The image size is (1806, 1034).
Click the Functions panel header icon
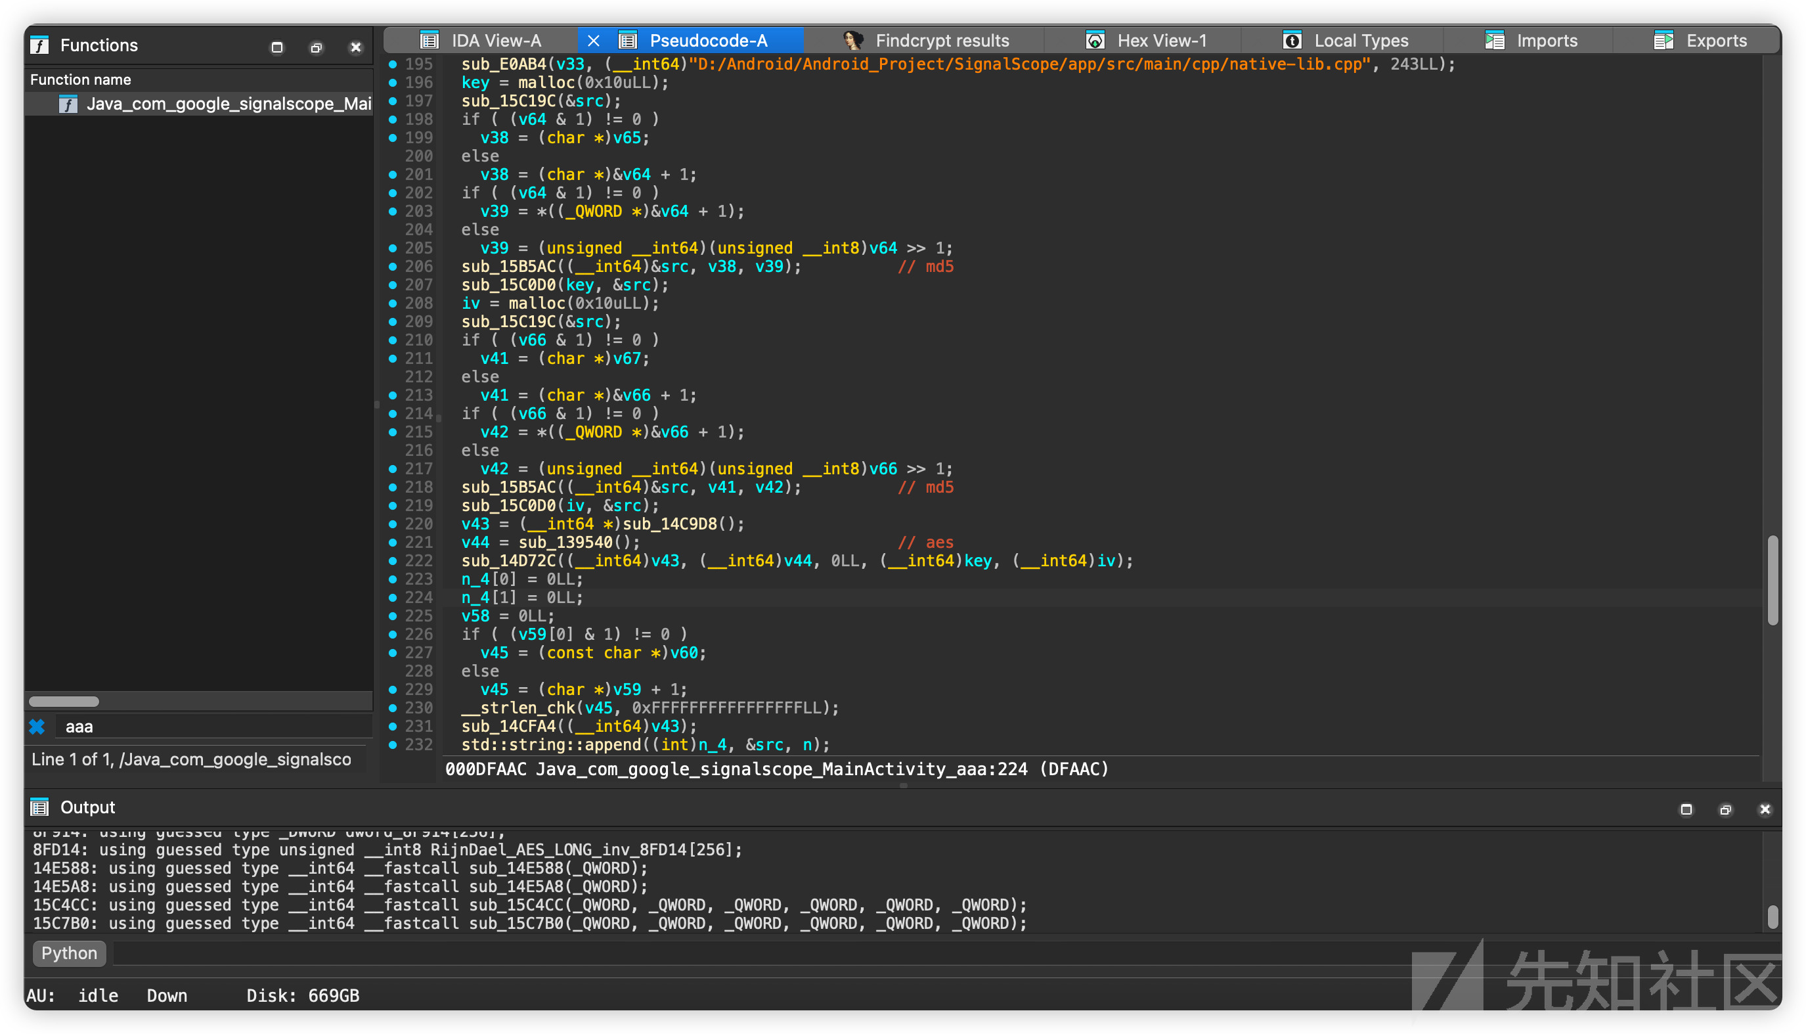tap(40, 45)
